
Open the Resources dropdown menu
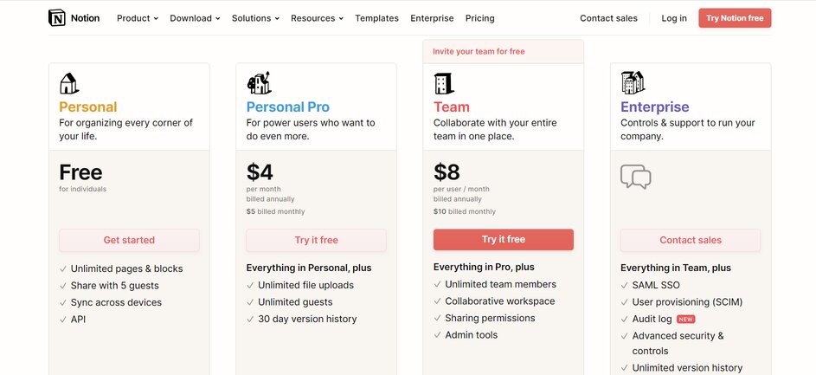[x=317, y=18]
